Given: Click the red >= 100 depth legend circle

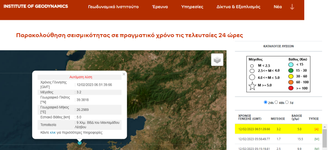Looking at the screenshot, I should [x=291, y=88].
